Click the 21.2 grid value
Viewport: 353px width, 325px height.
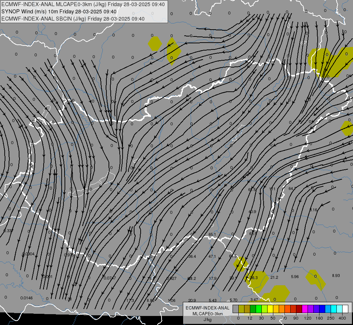274,277
